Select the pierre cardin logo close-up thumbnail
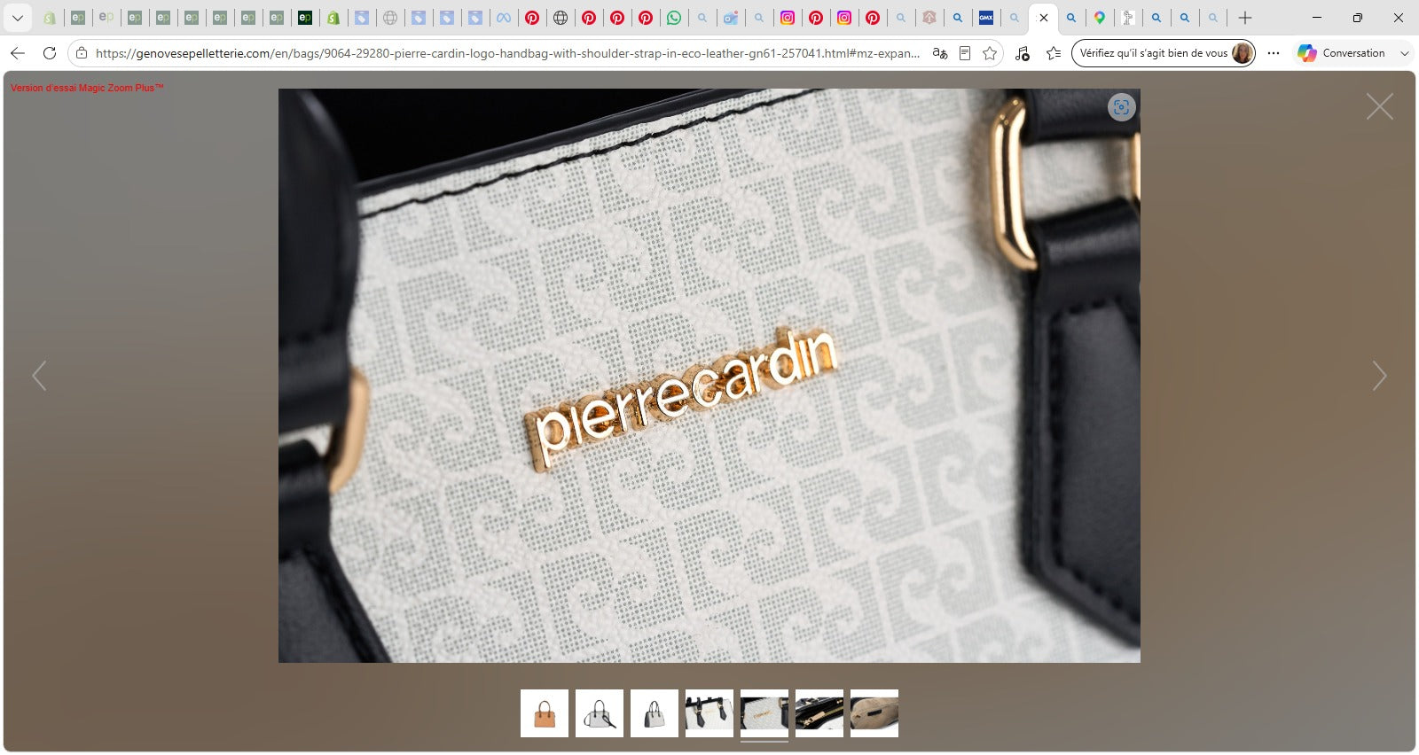The image size is (1419, 755). pyautogui.click(x=764, y=713)
